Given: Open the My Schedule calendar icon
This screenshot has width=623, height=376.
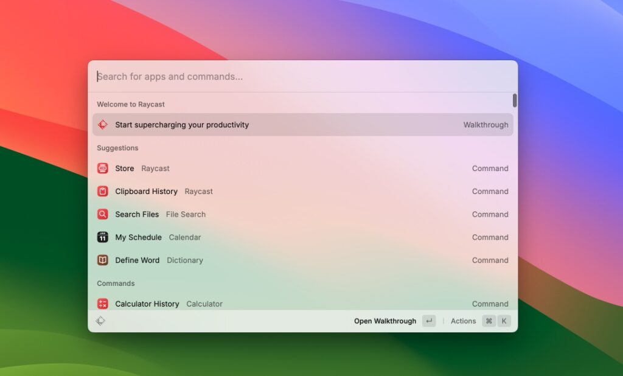Looking at the screenshot, I should point(102,237).
